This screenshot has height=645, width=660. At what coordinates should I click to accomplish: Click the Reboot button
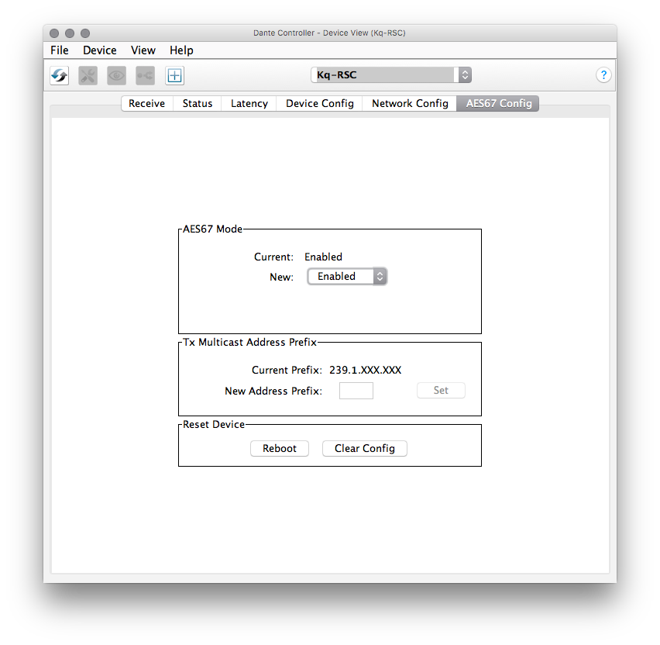(280, 449)
